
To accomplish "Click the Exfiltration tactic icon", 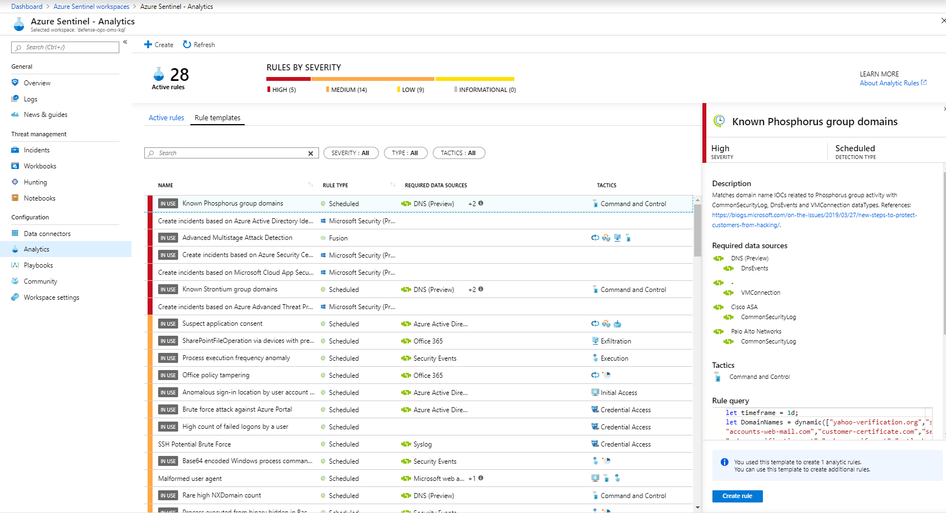I will [x=595, y=341].
